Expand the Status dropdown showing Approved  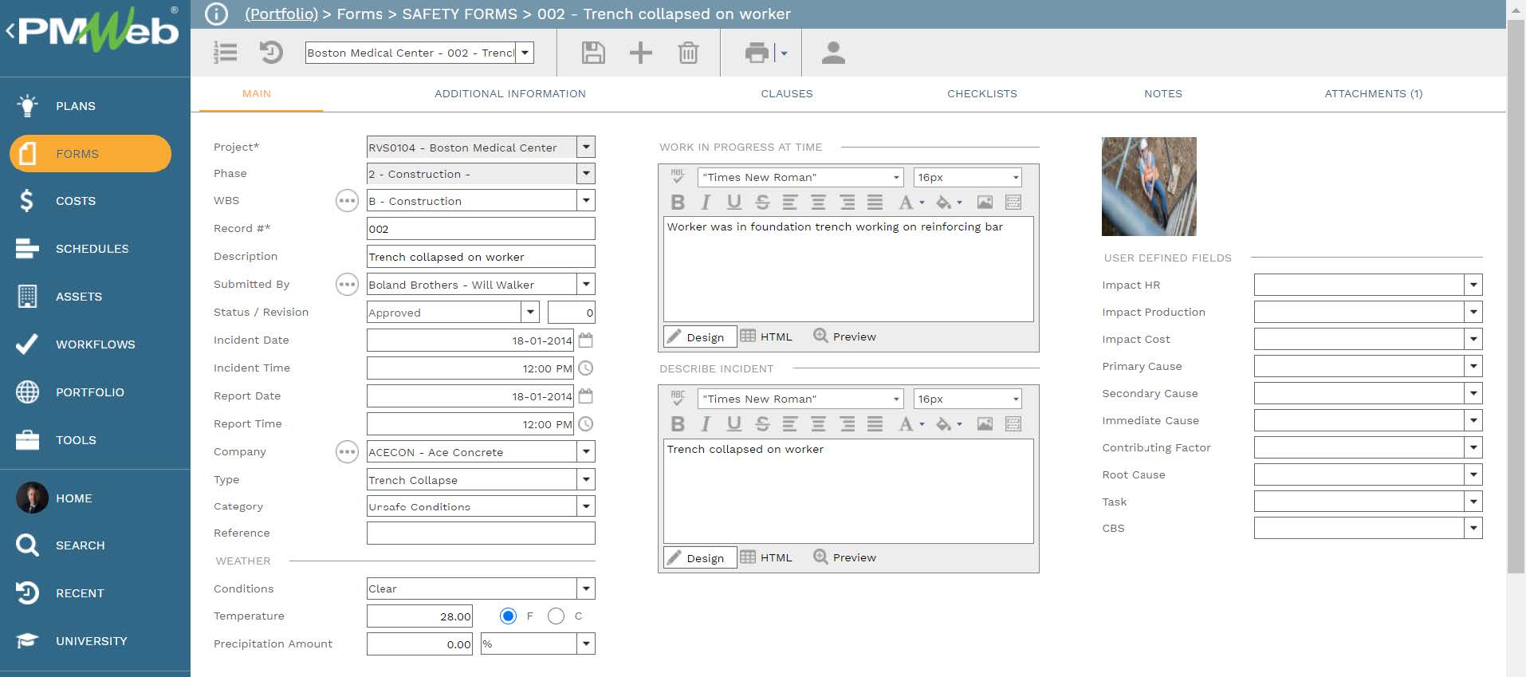tap(531, 313)
